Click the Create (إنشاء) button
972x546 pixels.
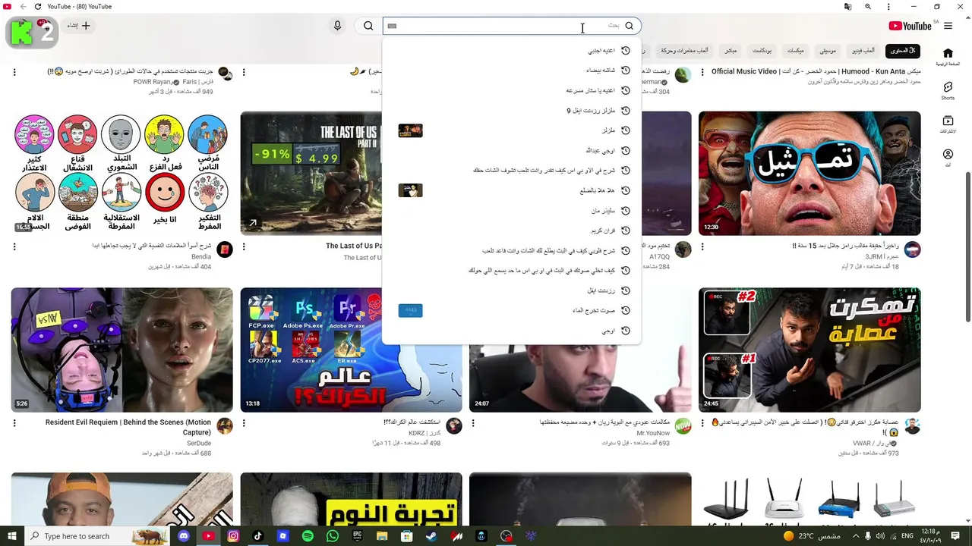(78, 26)
